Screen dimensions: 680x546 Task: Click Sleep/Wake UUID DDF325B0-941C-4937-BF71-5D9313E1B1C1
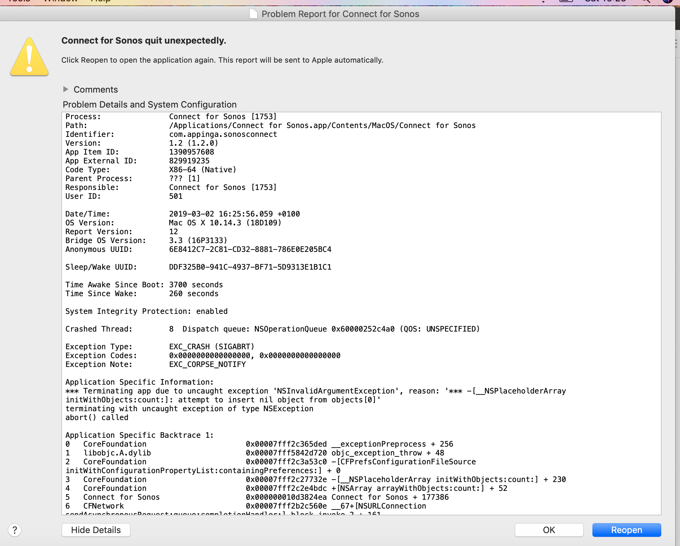(x=250, y=267)
